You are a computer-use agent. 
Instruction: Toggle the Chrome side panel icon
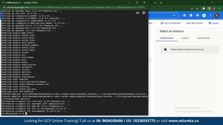pyautogui.click(x=209, y=8)
